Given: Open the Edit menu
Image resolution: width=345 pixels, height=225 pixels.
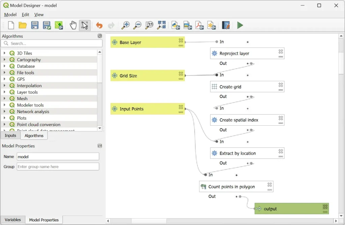Looking at the screenshot, I should [25, 14].
